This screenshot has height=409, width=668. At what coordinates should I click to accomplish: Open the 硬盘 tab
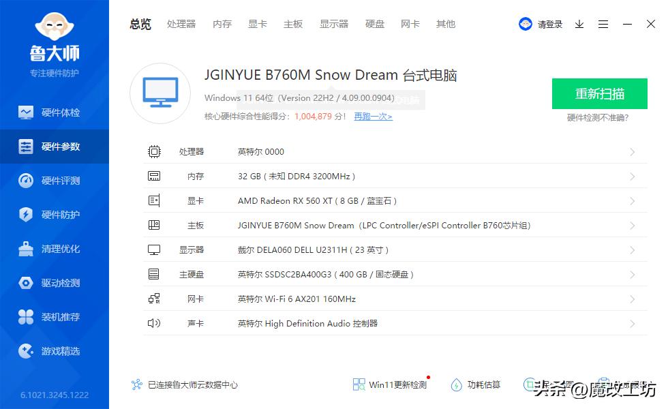(374, 24)
